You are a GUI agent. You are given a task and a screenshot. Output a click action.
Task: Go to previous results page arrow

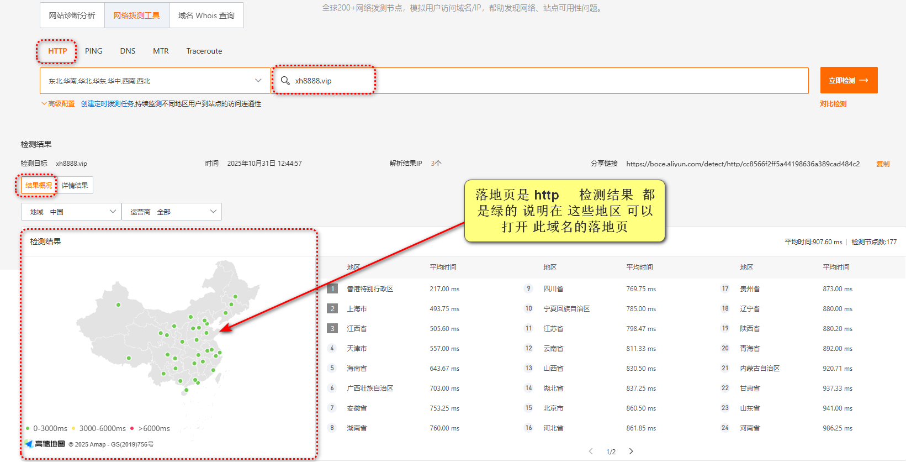click(x=591, y=452)
